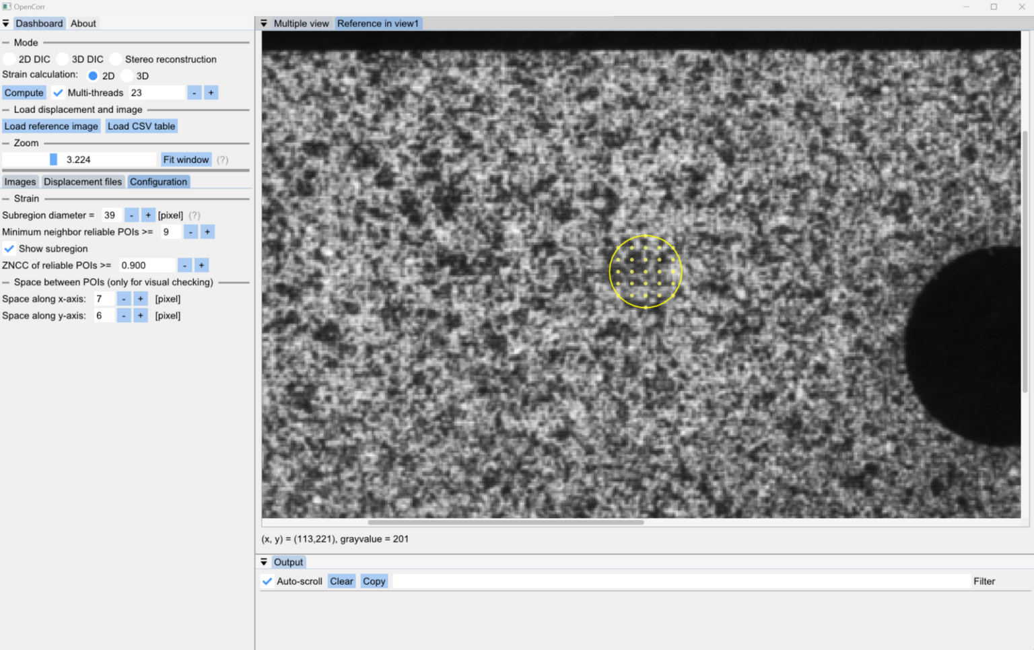Turn off Auto-scroll in the Output panel
Viewport: 1034px width, 650px height.
(267, 581)
